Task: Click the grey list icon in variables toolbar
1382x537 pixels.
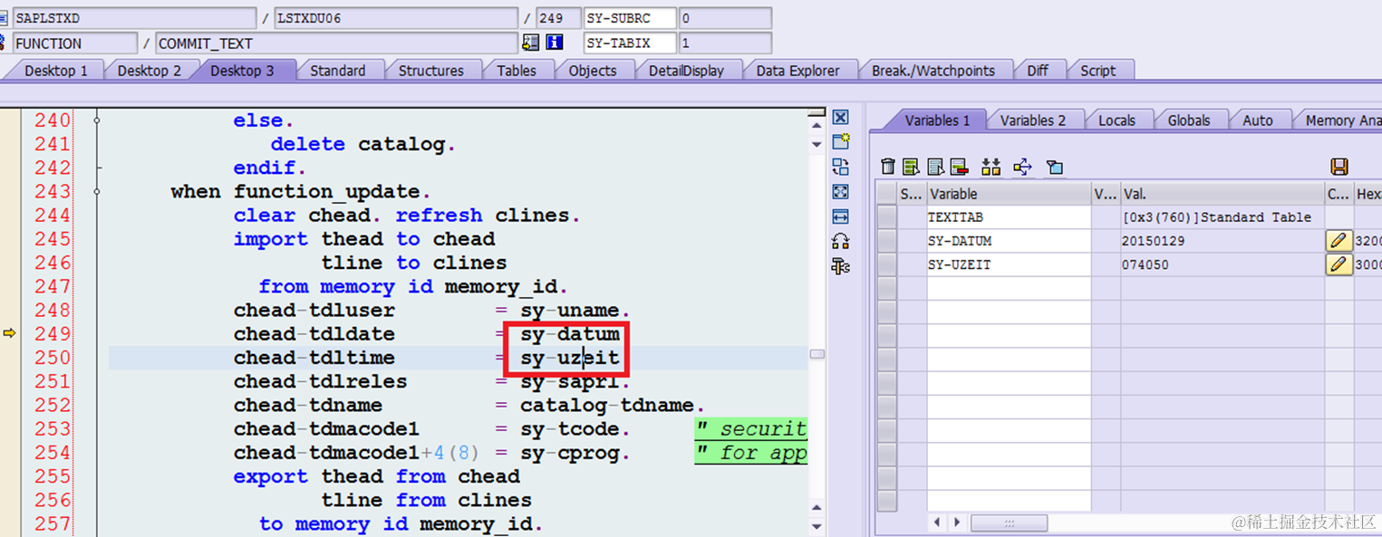Action: point(935,167)
